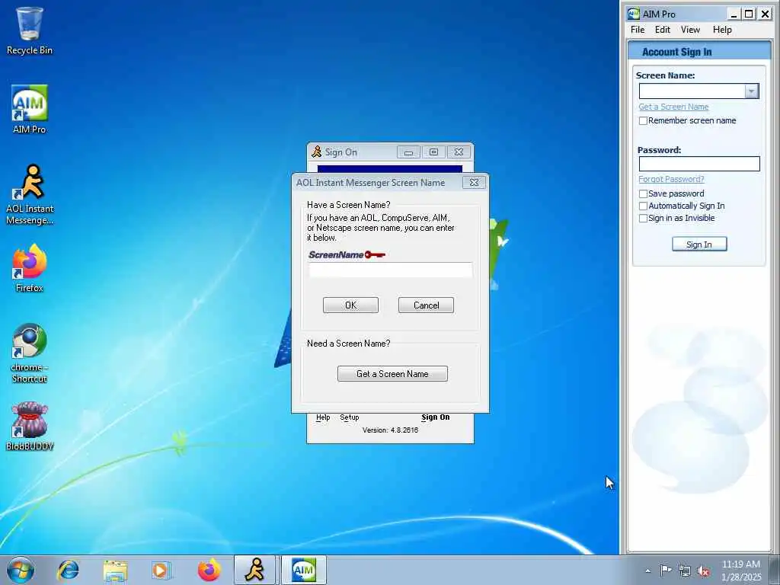Viewport: 780px width, 585px height.
Task: Focus the Password field in AIM Pro
Action: [699, 164]
